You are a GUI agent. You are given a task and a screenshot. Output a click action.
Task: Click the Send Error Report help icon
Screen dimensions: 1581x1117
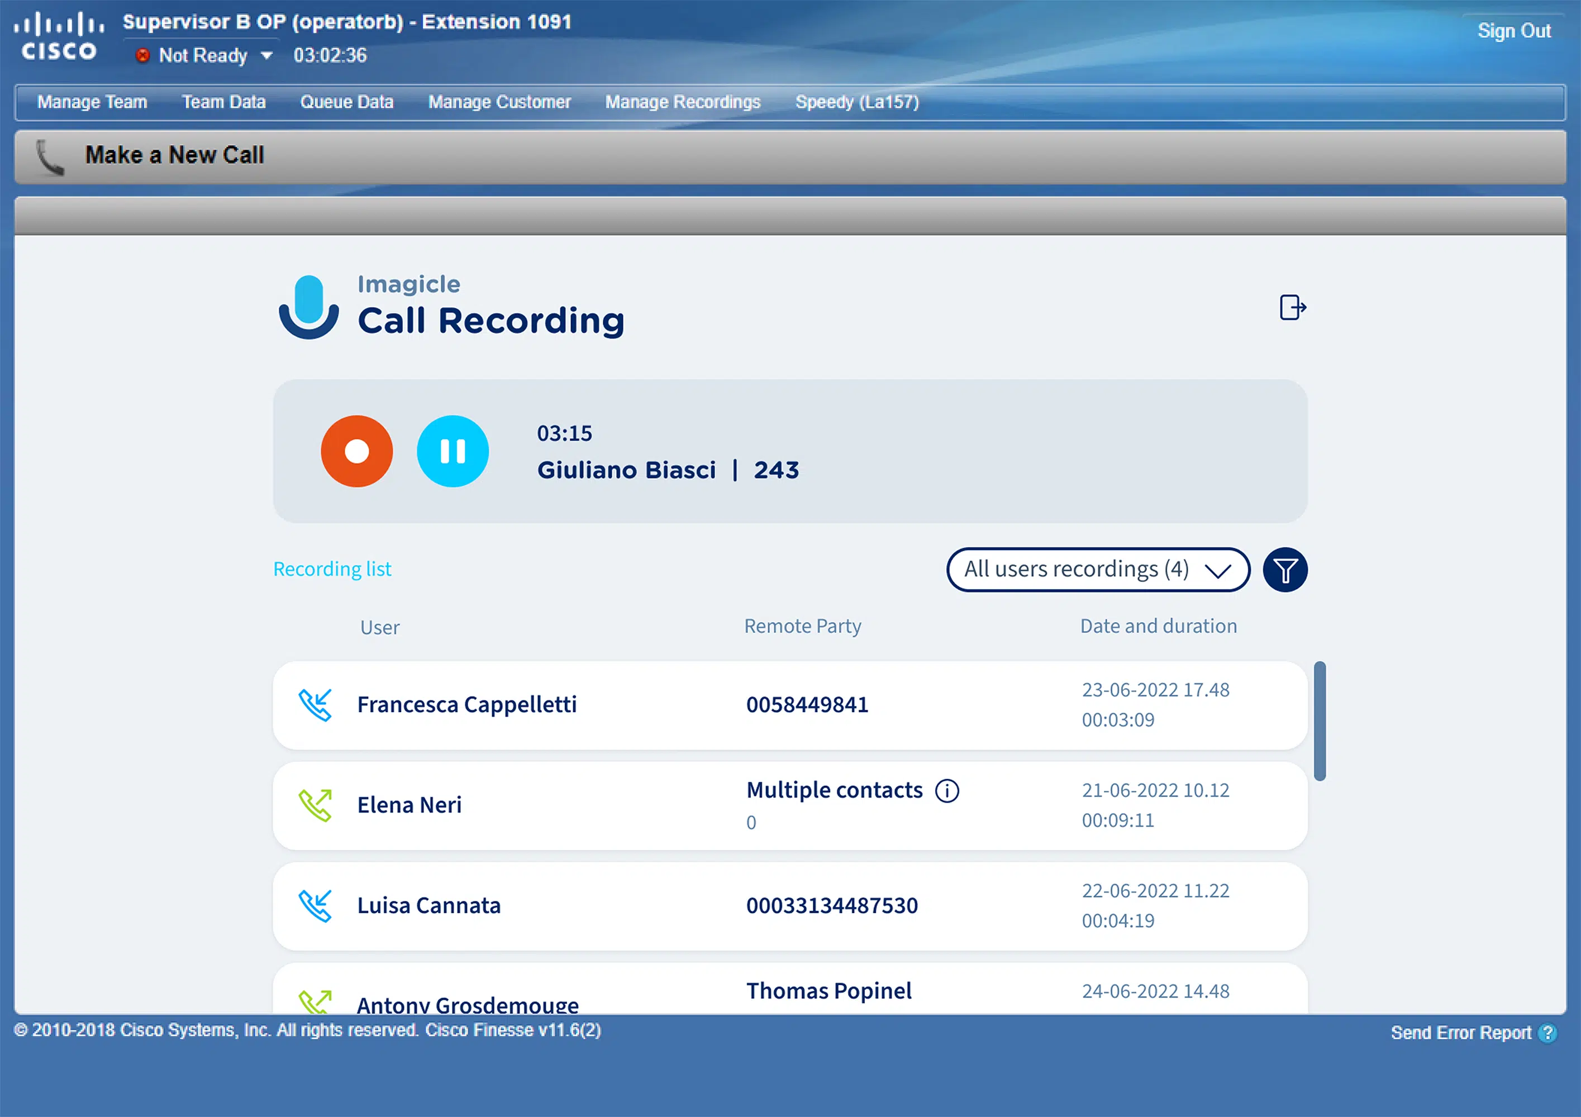click(1547, 1033)
